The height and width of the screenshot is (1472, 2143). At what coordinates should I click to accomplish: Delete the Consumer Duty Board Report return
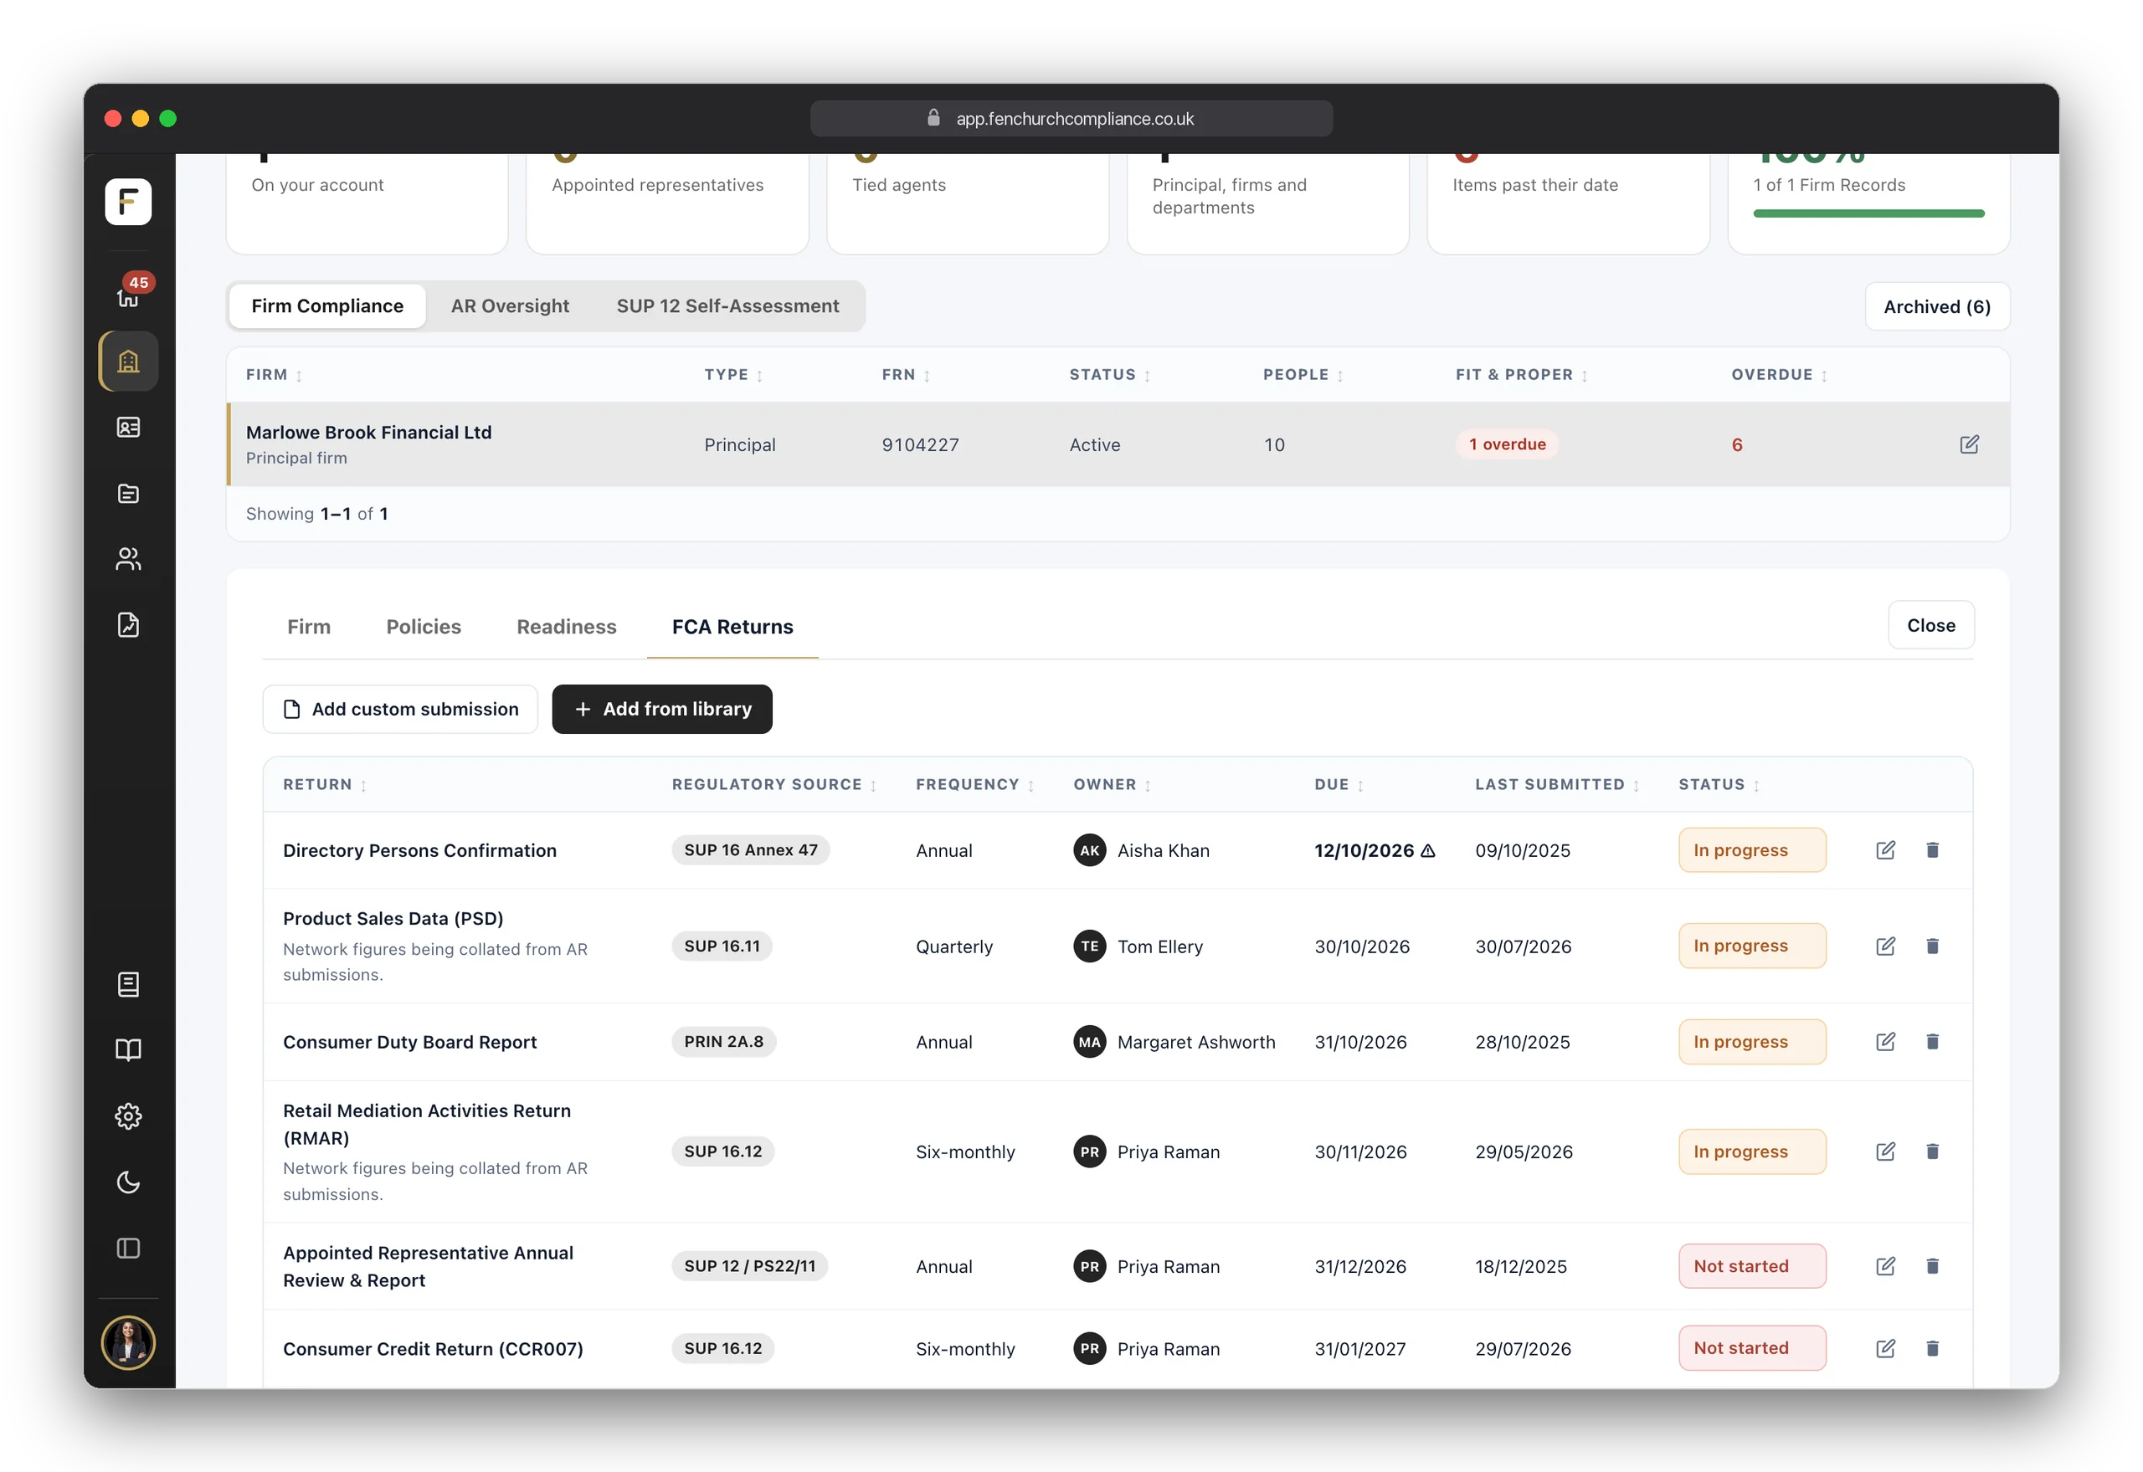point(1932,1042)
